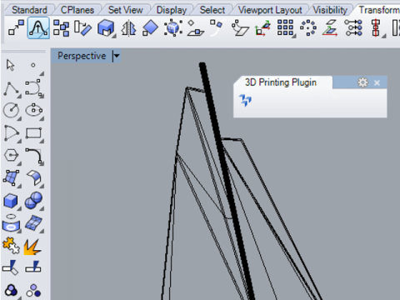
Task: Select the Circle tool
Action: [x=11, y=111]
